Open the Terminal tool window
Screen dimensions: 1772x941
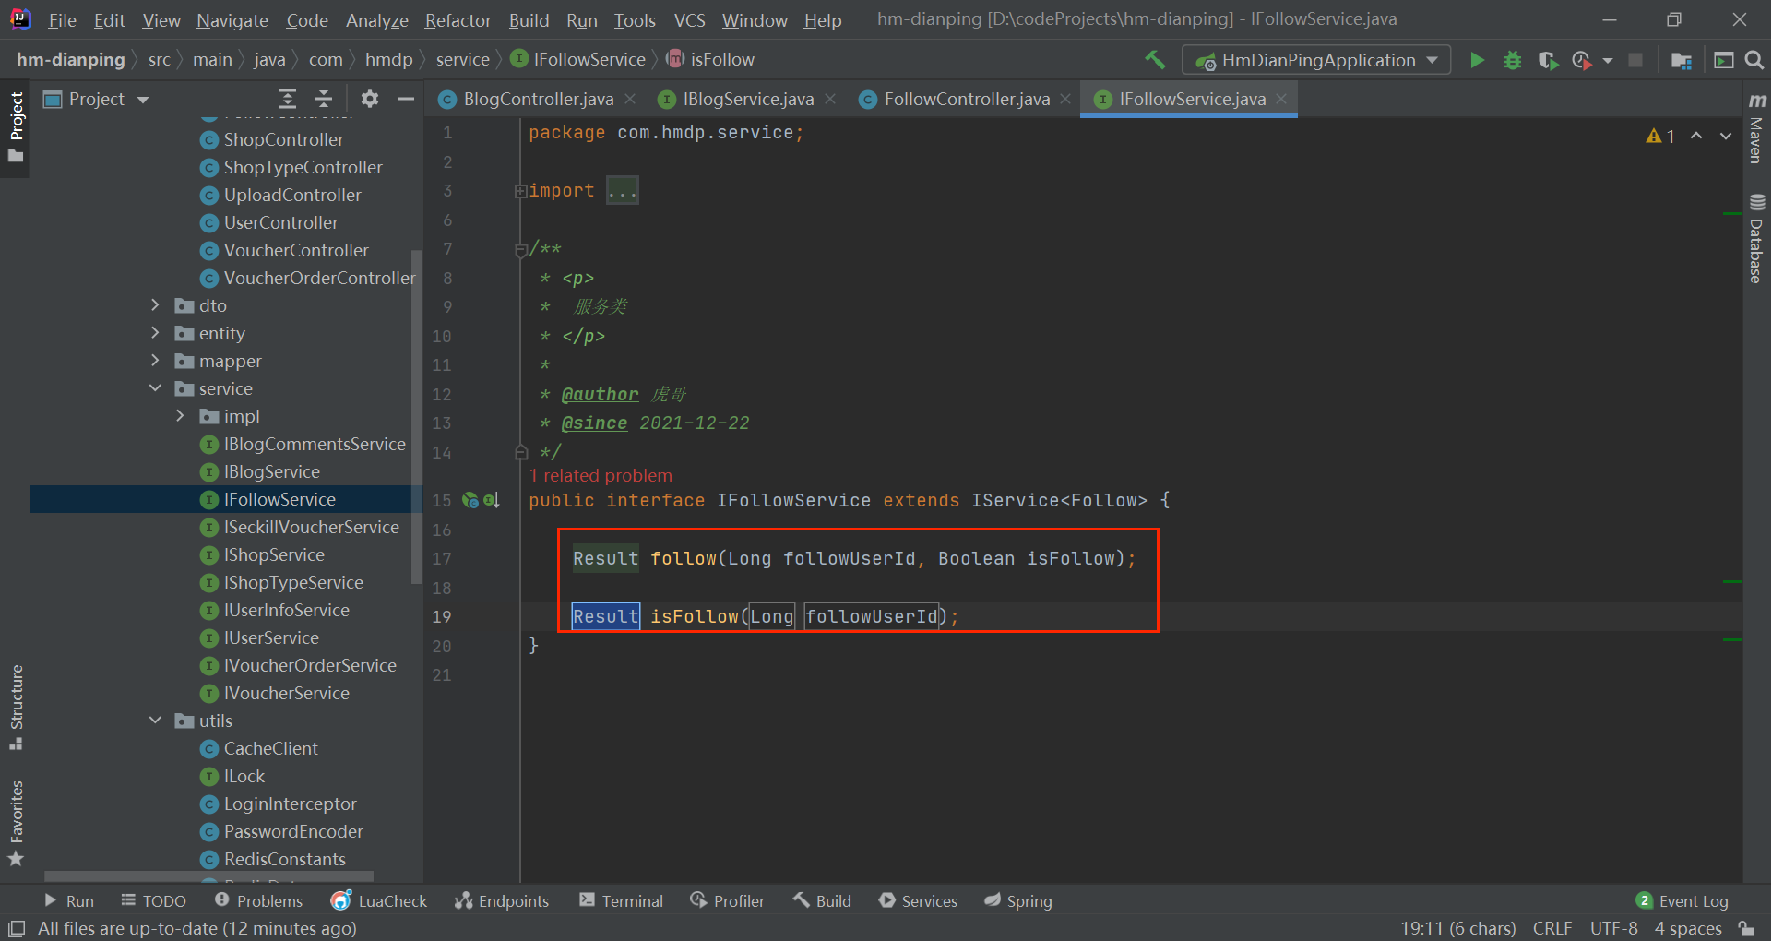coord(621,901)
